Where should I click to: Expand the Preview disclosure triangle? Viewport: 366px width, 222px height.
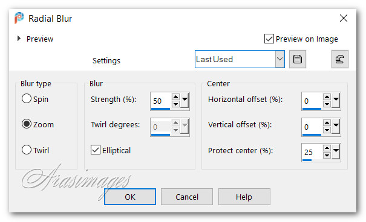coord(19,39)
